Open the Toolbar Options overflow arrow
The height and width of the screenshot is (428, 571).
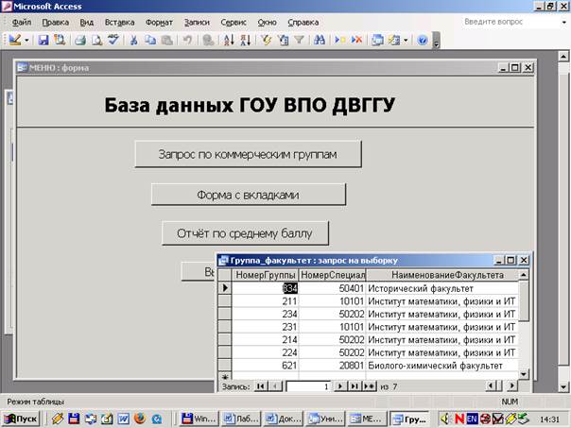click(436, 41)
